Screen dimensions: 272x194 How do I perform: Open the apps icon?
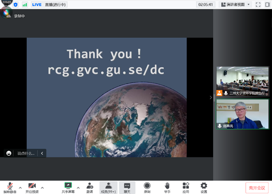186,188
